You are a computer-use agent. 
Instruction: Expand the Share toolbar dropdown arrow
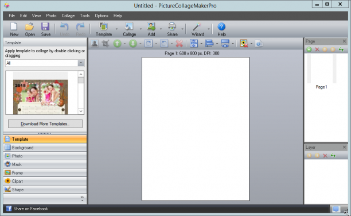tap(182, 29)
